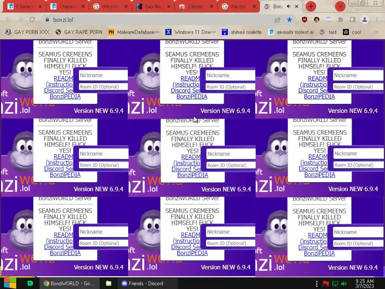The image size is (385, 289).
Task: Close the active Bonz tab
Action: [297, 7]
